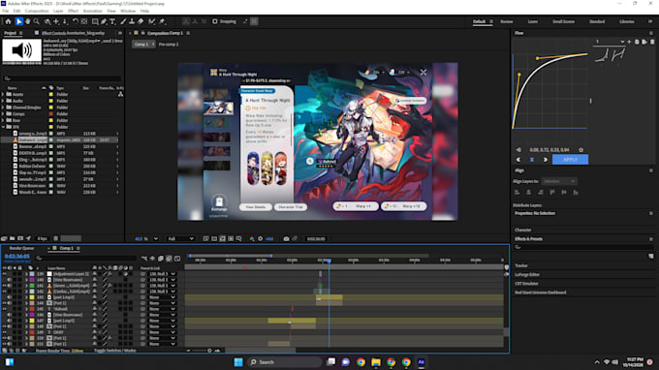
Task: Select the Rectangle shape tool
Action: click(x=95, y=21)
